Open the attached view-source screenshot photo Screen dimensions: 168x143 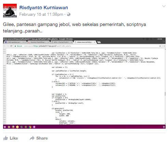(x=84, y=83)
